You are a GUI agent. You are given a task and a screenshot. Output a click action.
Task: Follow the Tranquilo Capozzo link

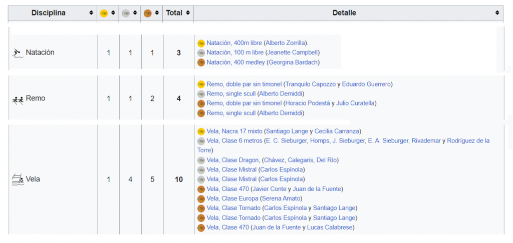[x=310, y=84]
